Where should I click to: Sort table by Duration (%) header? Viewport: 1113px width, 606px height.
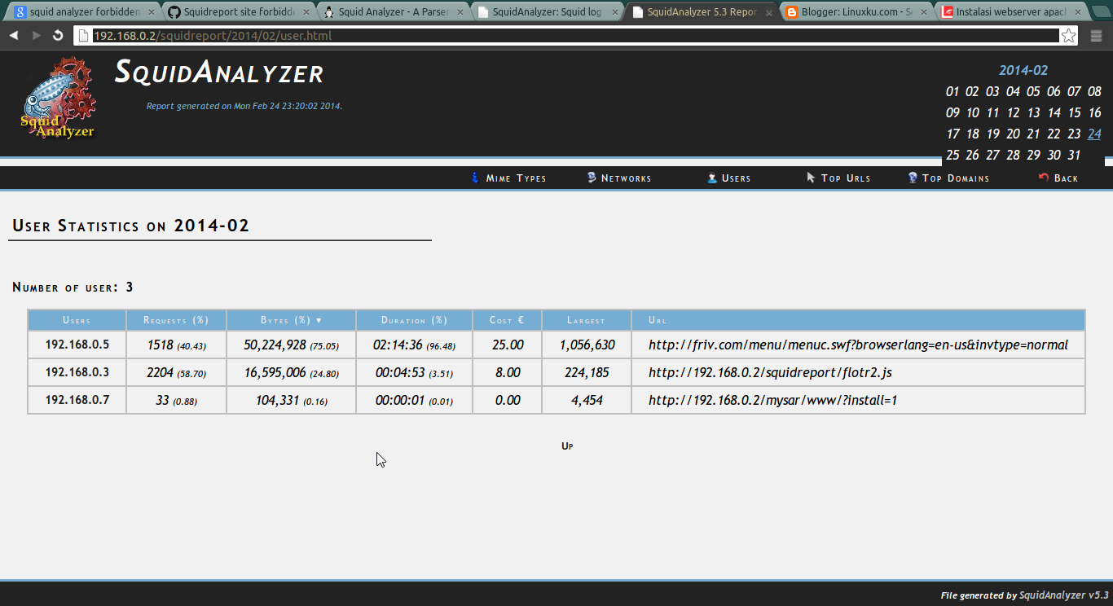(414, 320)
